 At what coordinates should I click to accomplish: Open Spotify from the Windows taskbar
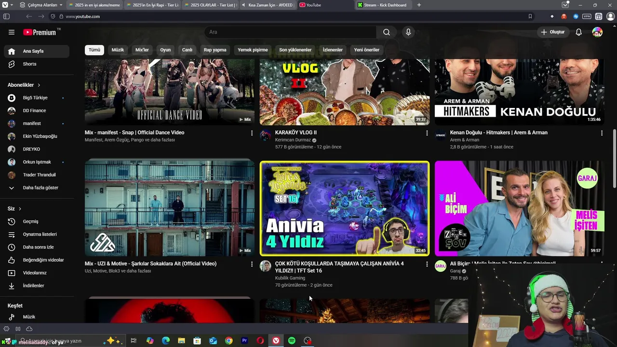[x=292, y=341]
